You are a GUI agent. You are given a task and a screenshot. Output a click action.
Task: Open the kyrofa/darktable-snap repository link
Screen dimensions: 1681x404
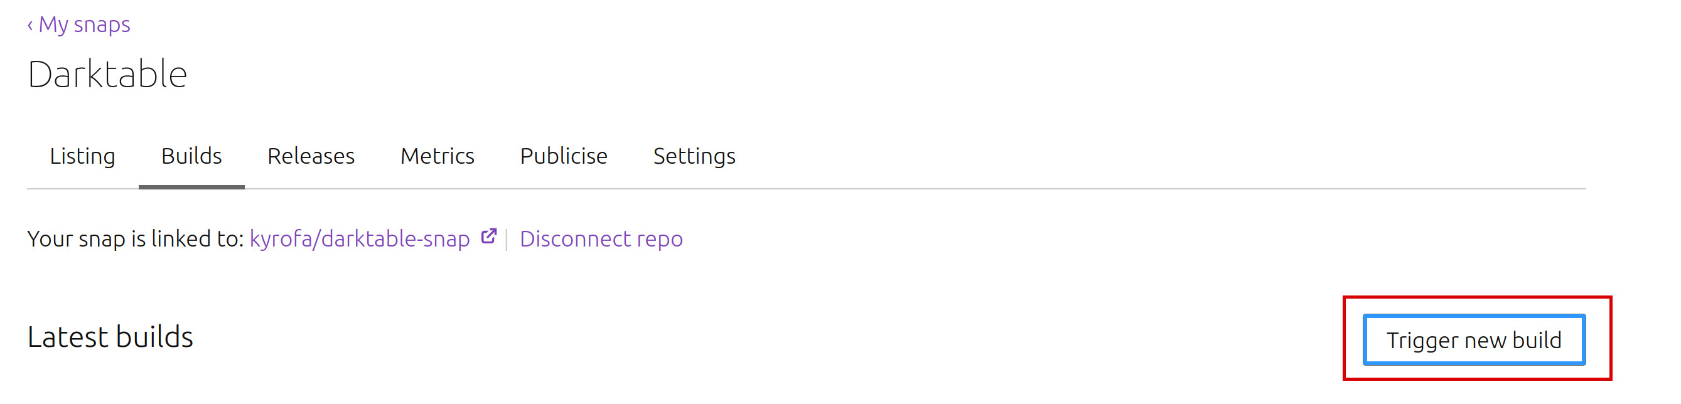point(360,239)
